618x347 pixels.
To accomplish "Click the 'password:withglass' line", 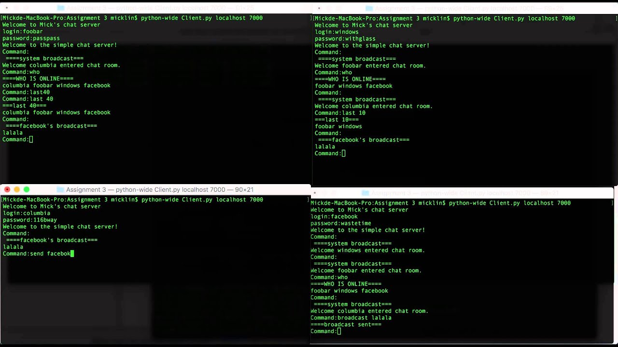I will coord(345,39).
